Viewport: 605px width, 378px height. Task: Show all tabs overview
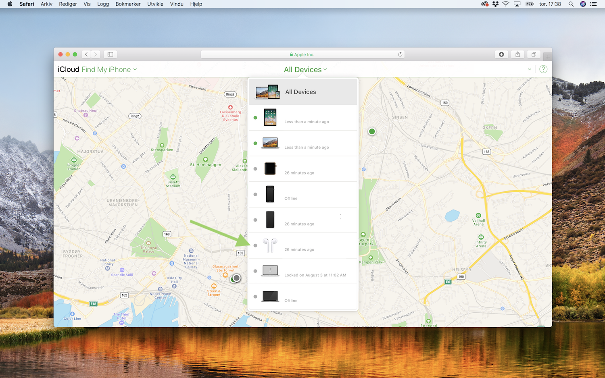[534, 54]
